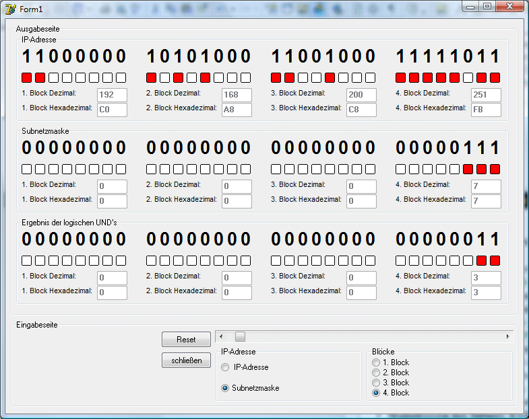The width and height of the screenshot is (529, 419).
Task: Click first red bit box of IP-Adresse block 2
Action: coord(151,78)
